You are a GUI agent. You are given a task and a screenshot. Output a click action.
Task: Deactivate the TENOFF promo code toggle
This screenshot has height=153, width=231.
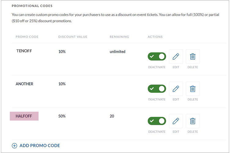click(157, 57)
